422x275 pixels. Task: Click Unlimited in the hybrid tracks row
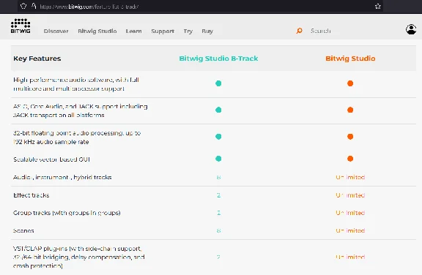click(x=350, y=177)
